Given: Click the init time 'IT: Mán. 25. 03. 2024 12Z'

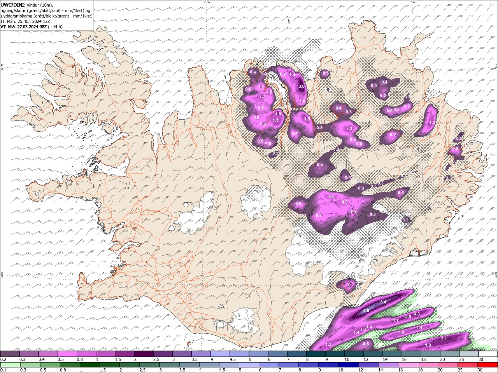Looking at the screenshot, I should (x=25, y=21).
